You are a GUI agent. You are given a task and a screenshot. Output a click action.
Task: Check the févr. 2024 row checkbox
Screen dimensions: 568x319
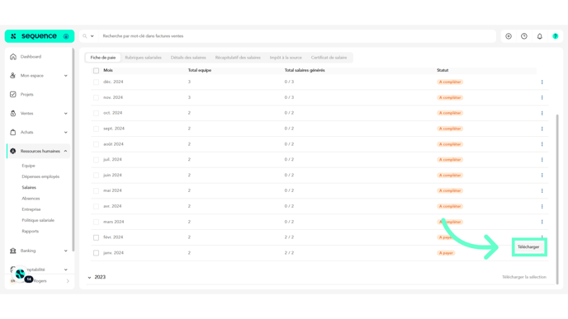96,237
